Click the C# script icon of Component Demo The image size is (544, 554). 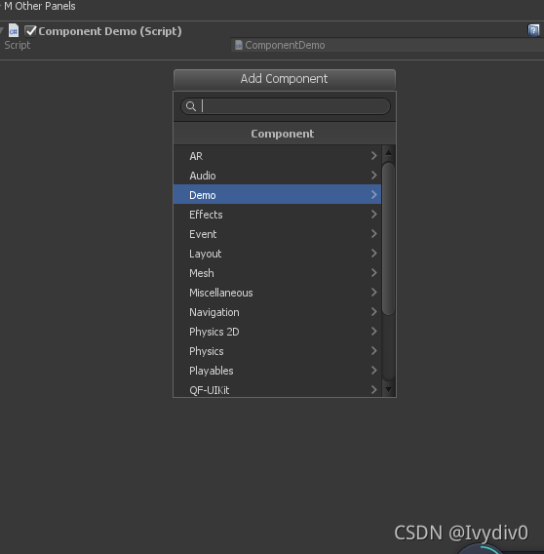[x=14, y=31]
